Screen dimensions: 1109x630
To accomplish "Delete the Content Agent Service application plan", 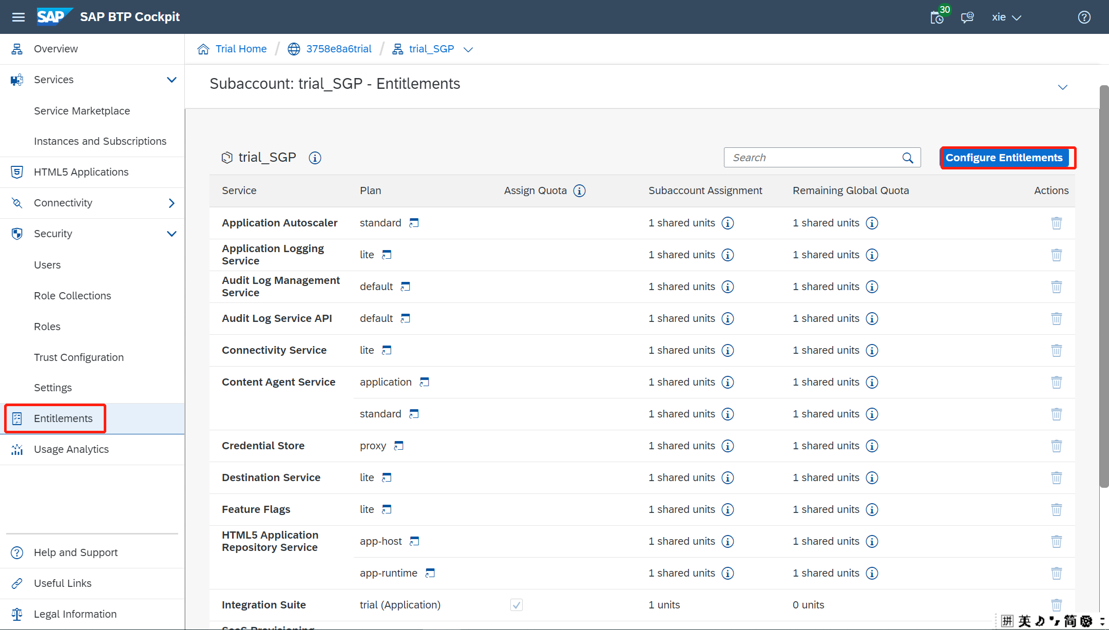I will pos(1056,382).
